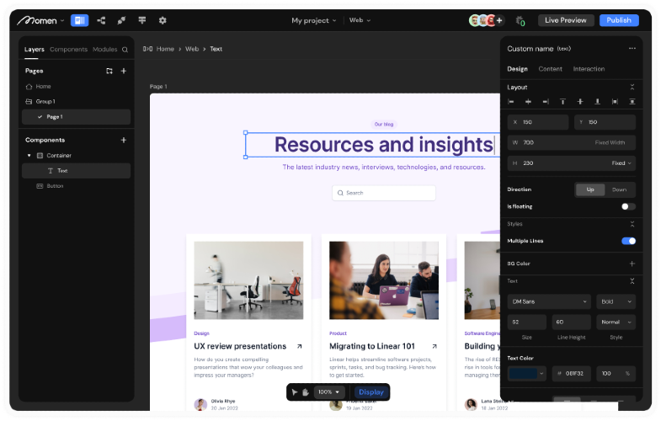Viewport: 661px width, 421px height.
Task: Add a collaborator with the plus avatar button
Action: pyautogui.click(x=499, y=20)
